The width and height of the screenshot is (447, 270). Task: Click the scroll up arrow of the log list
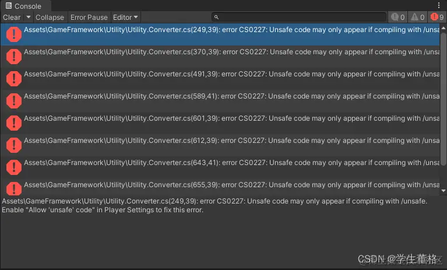coord(444,28)
